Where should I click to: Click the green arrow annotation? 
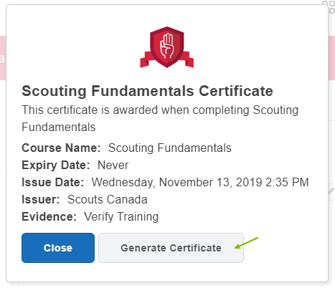pos(246,243)
